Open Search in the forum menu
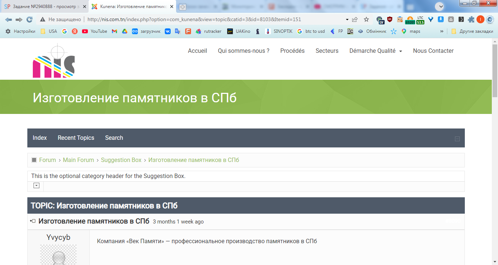Viewport: 498px width, 265px height. 114,138
